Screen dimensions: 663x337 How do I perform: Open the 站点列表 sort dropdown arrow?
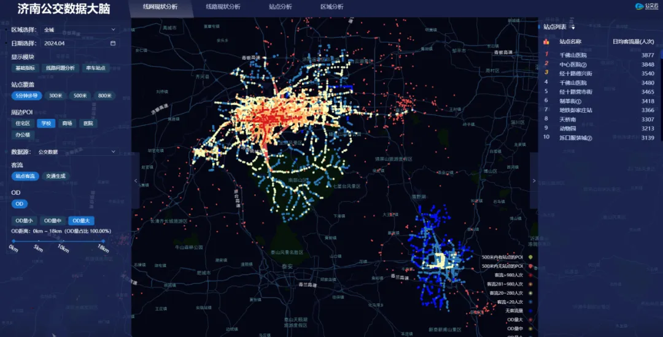point(573,27)
